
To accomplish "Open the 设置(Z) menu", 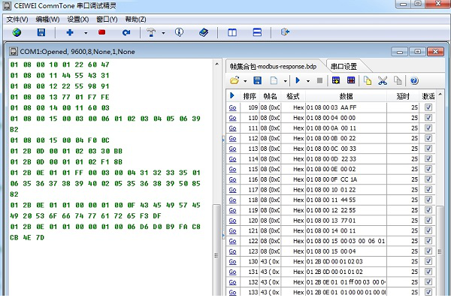I will (x=77, y=19).
